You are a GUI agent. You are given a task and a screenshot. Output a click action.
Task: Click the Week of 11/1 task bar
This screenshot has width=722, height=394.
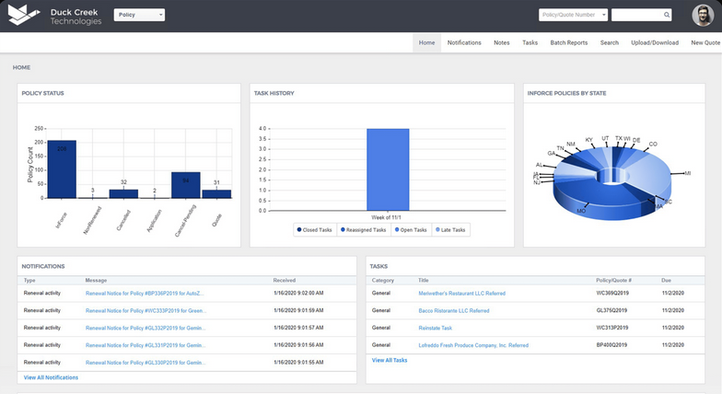(388, 169)
